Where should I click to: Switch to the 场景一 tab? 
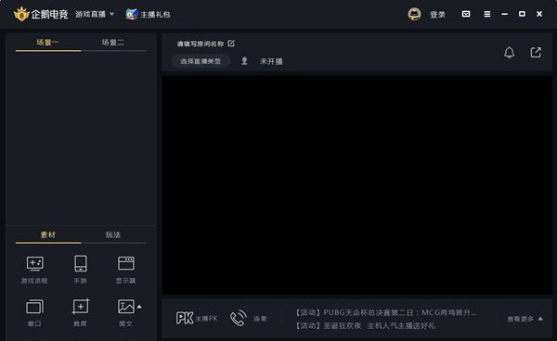[x=48, y=43]
